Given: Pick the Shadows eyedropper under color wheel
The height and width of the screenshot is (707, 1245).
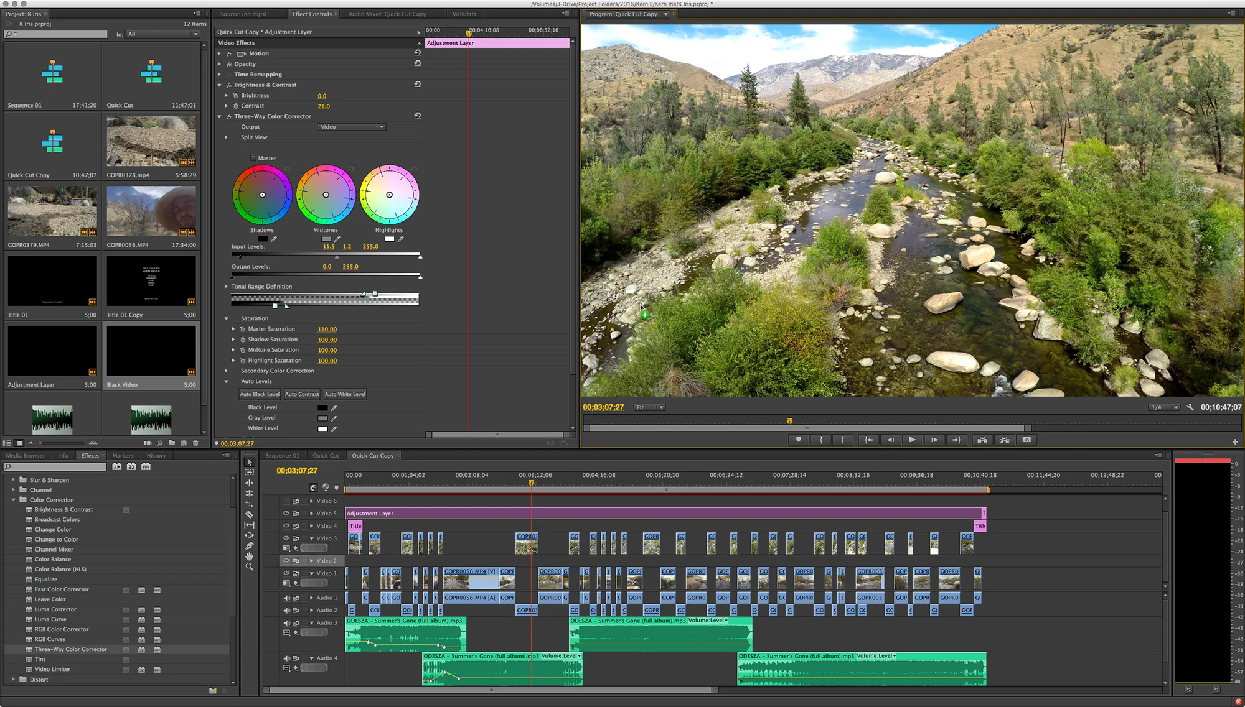Looking at the screenshot, I should 274,239.
